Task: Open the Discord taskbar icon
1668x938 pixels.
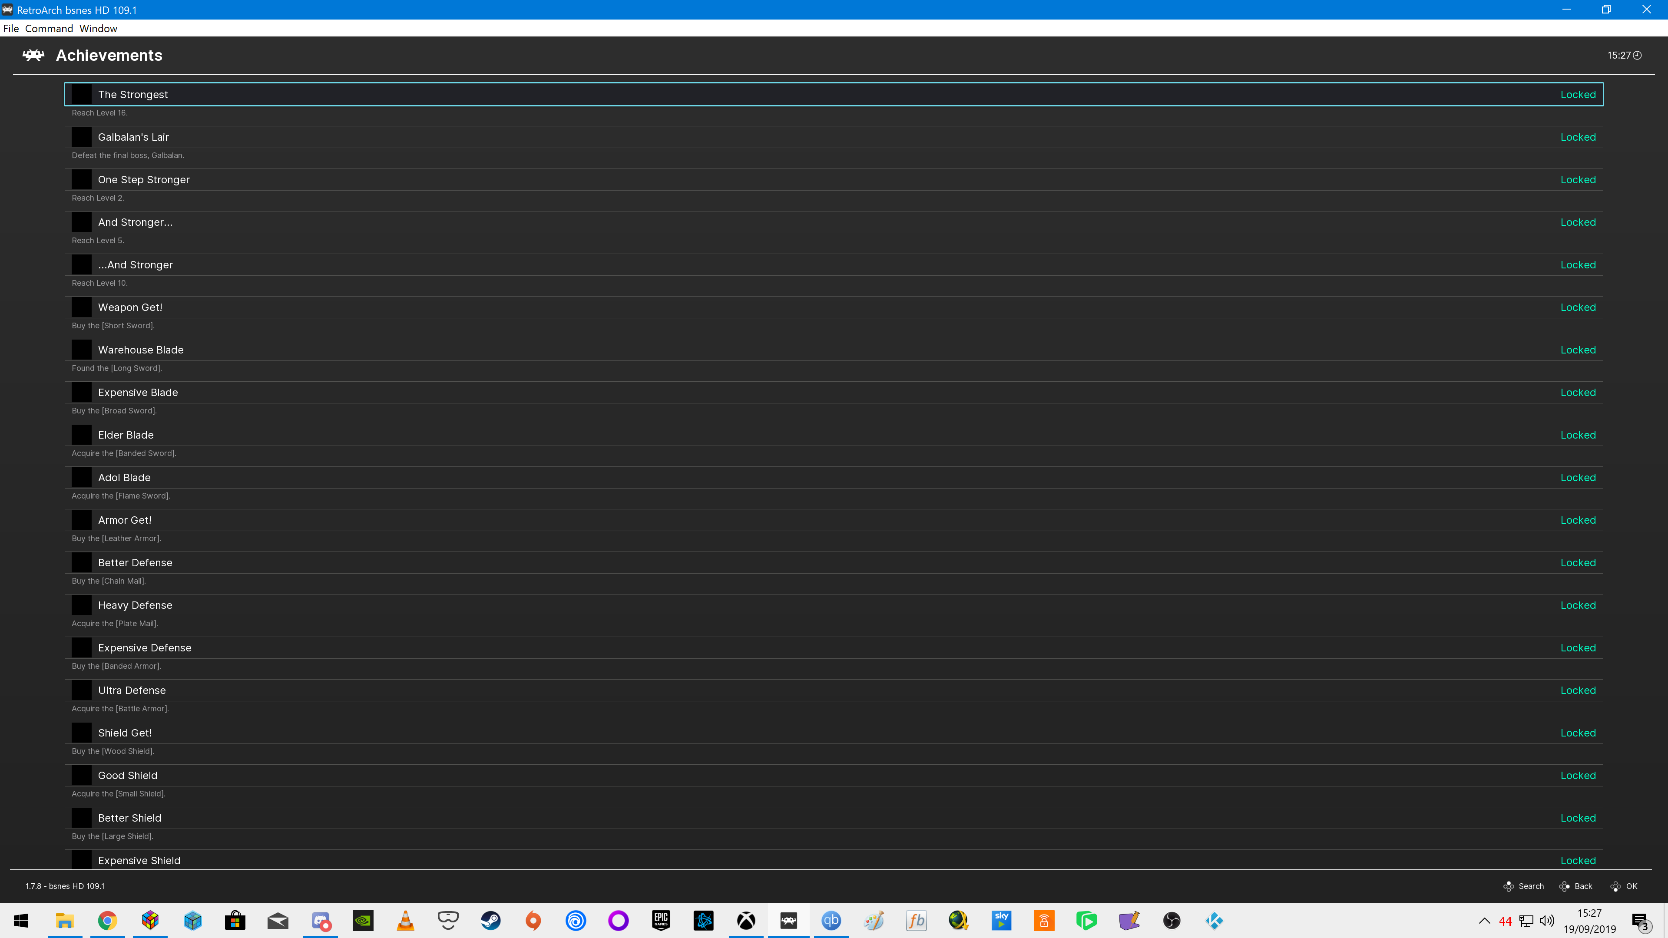Action: click(321, 921)
